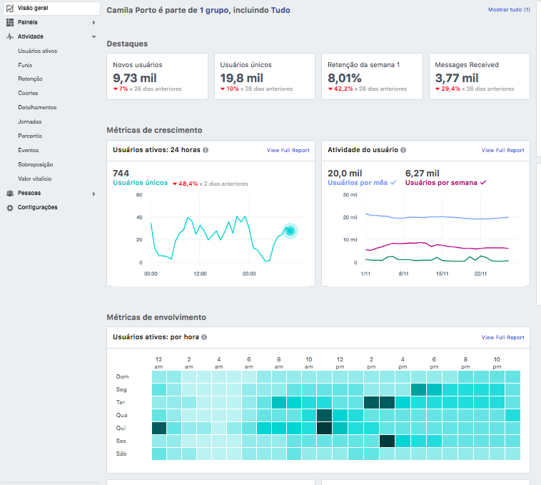
Task: Open Sobreposição in sidebar
Action: coord(36,164)
